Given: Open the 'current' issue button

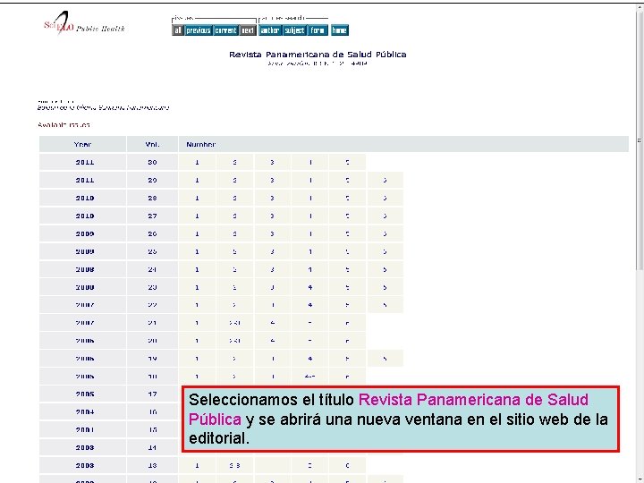Looking at the screenshot, I should (226, 30).
